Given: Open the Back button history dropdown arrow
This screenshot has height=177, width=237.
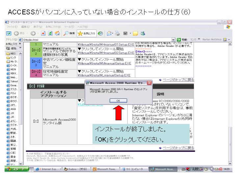Looking at the screenshot, I should 27,33.
